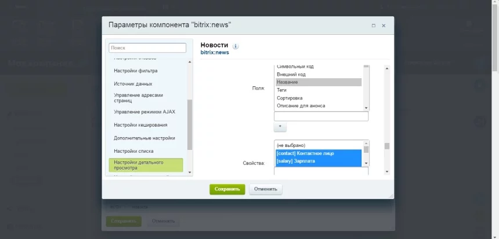Image resolution: width=499 pixels, height=239 pixels.
Task: Click the plus button under Поля list
Action: click(x=280, y=126)
